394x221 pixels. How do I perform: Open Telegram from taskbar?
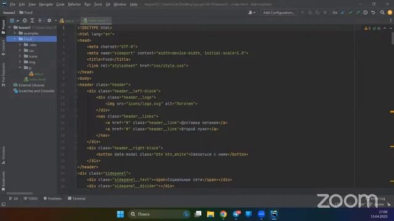(236, 214)
